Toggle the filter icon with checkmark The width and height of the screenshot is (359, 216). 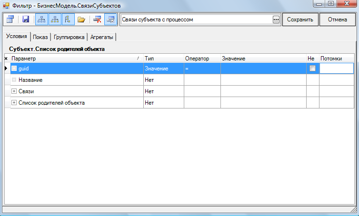tap(110, 20)
